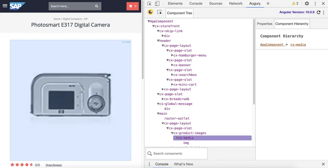The width and height of the screenshot is (328, 168).
Task: Collapse the cx-product-images node
Action: click(172, 133)
